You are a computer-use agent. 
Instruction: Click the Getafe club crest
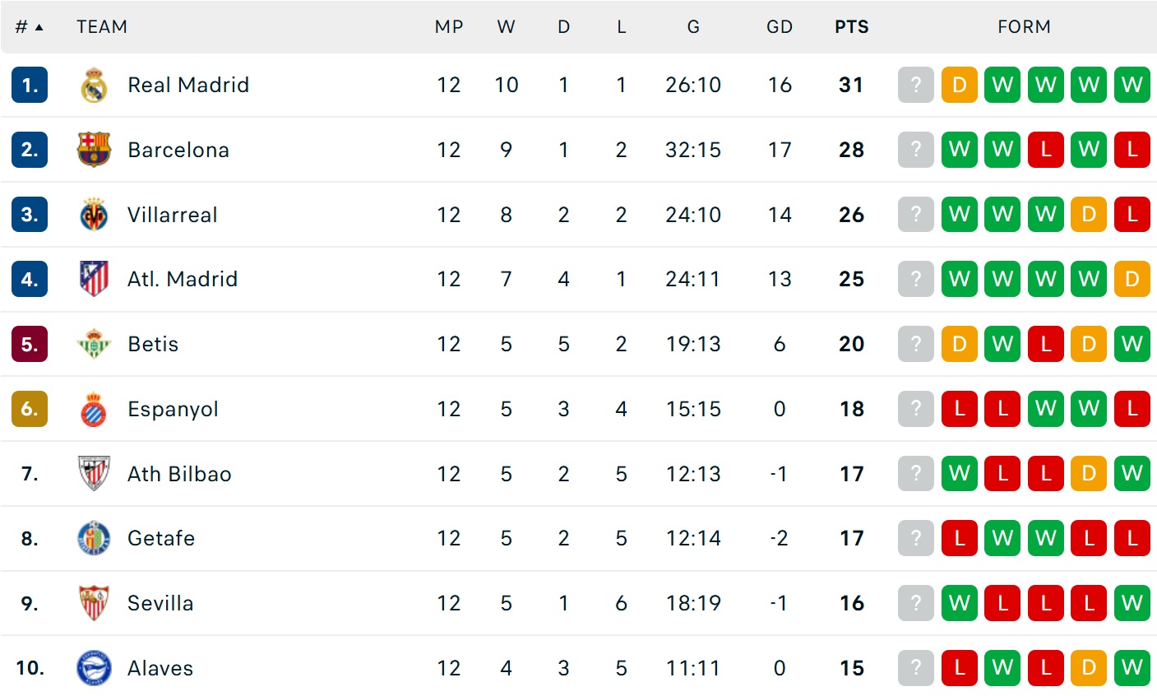click(94, 538)
